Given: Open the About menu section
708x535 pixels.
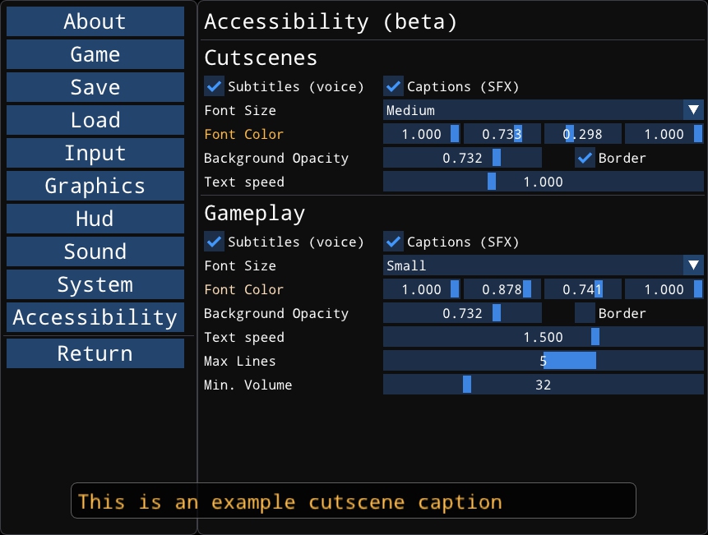Looking at the screenshot, I should point(95,21).
